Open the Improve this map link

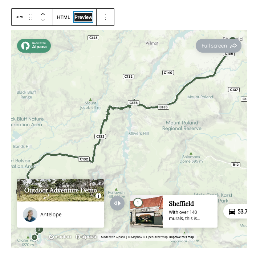click(182, 237)
